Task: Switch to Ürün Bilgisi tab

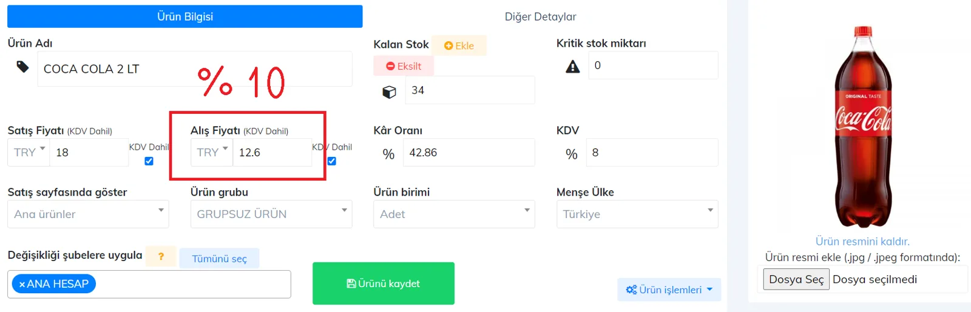Action: coord(185,16)
